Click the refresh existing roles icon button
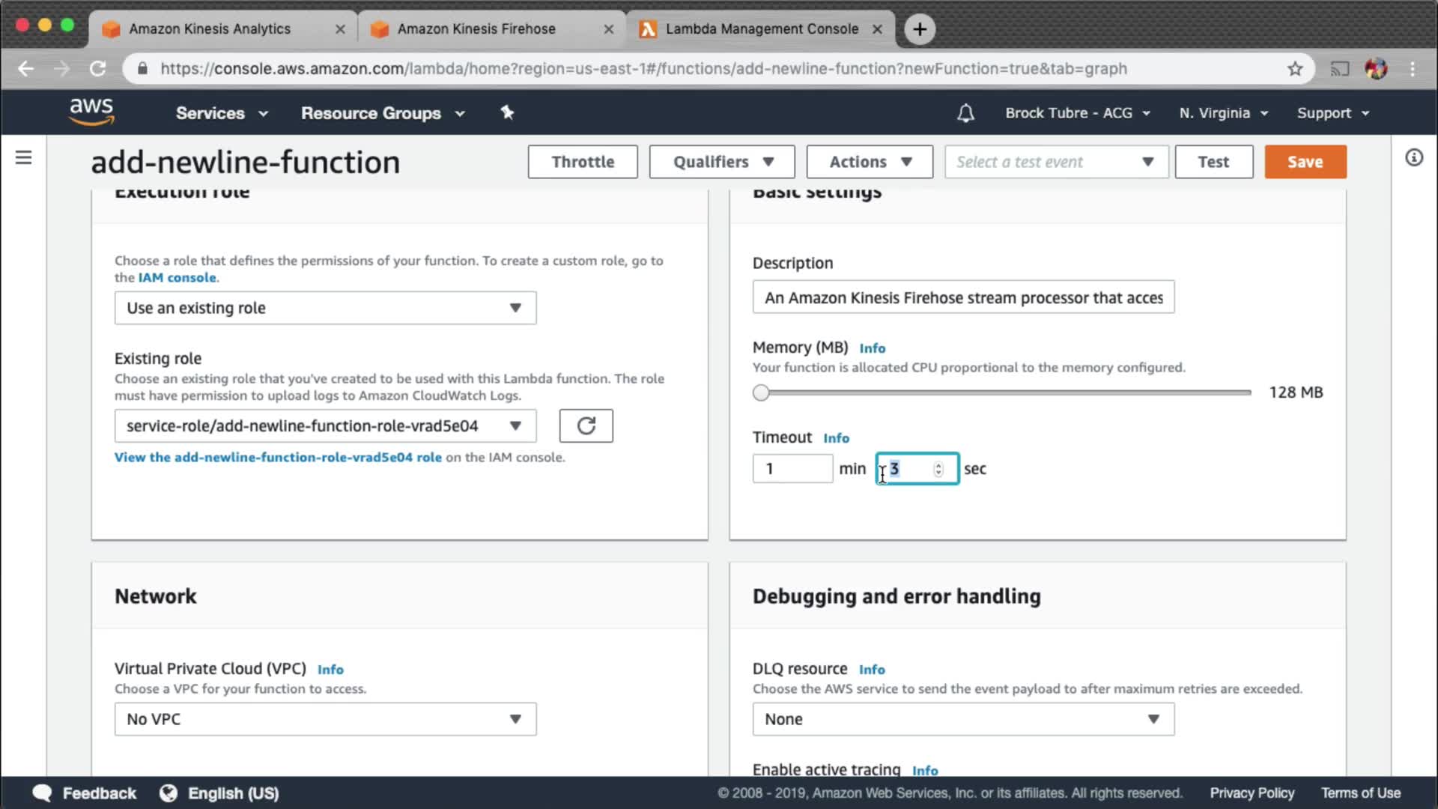1438x809 pixels. point(586,425)
